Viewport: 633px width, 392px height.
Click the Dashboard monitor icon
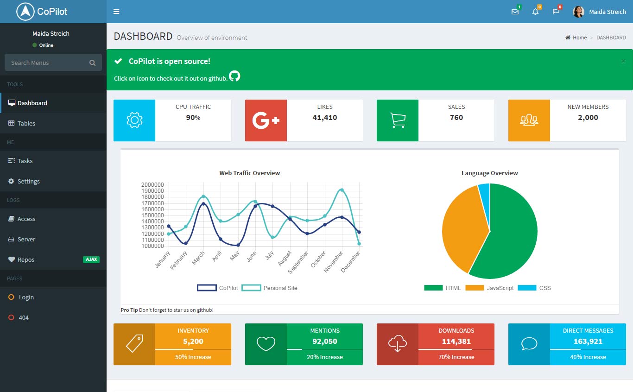pyautogui.click(x=12, y=103)
